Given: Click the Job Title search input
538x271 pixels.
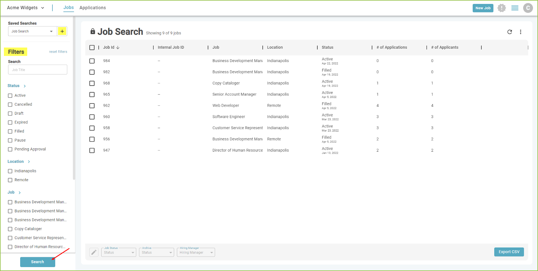Looking at the screenshot, I should pos(38,70).
